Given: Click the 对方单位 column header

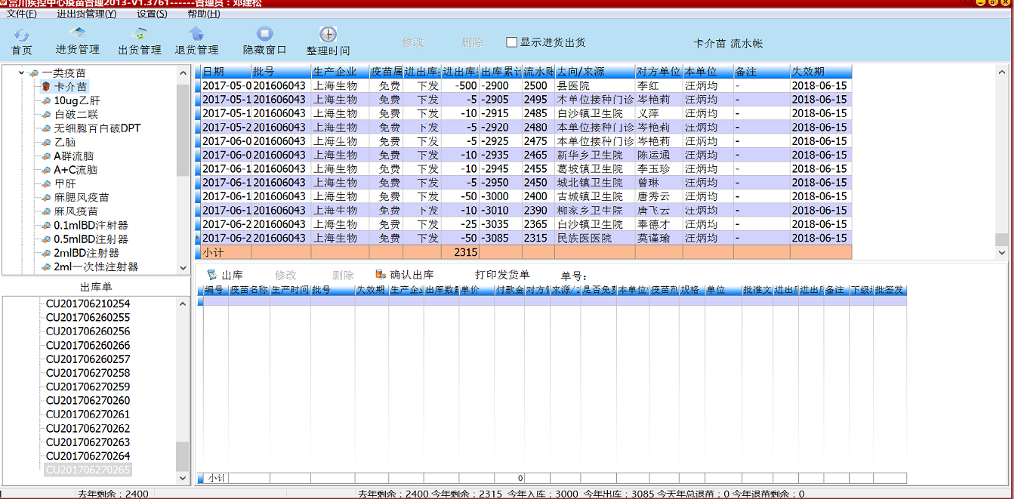Looking at the screenshot, I should click(659, 72).
